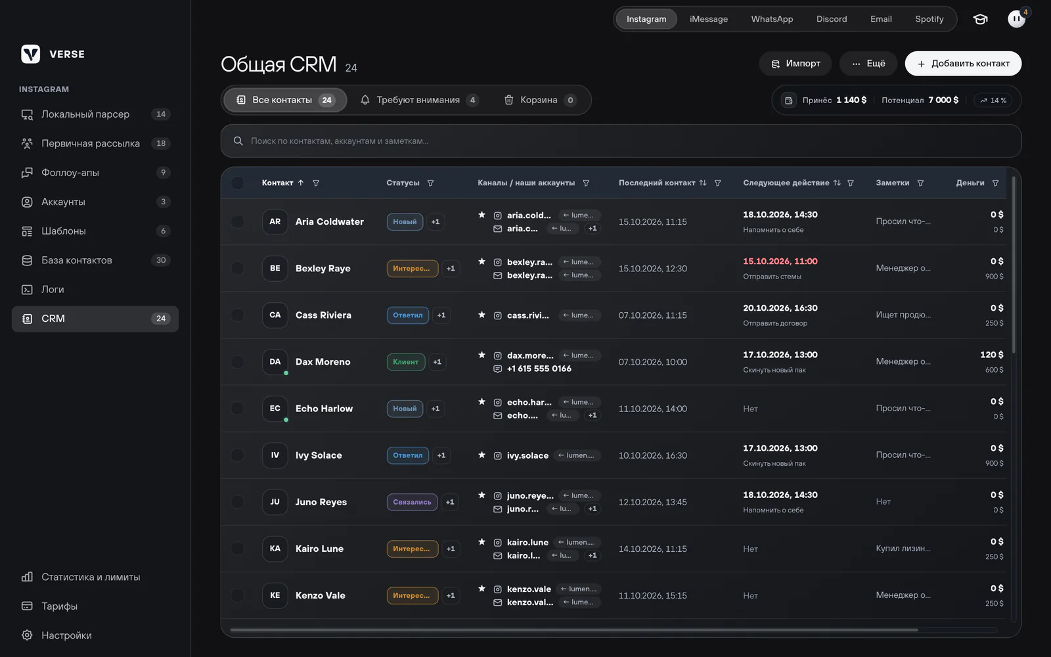Open Локальный парсер in the sidebar
1051x657 pixels.
click(95, 114)
